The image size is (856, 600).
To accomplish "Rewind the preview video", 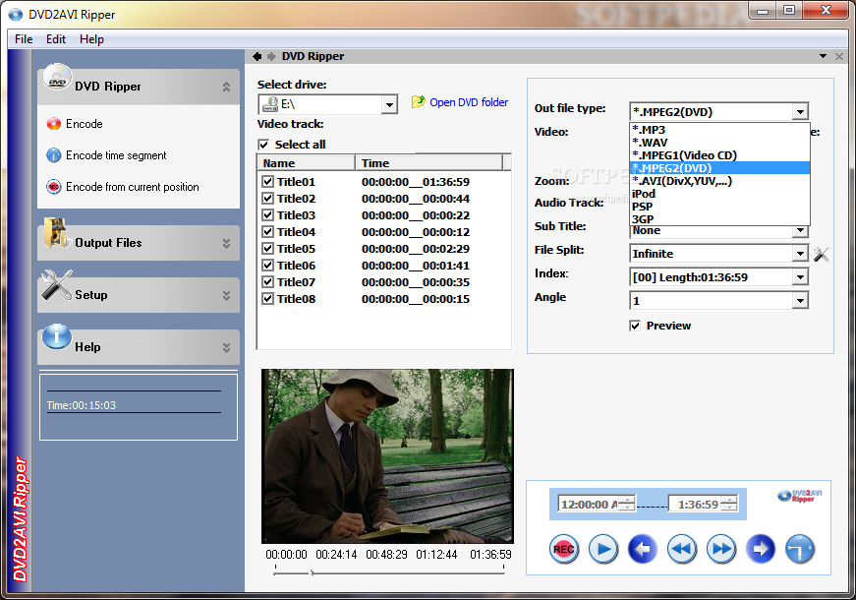I will coord(682,549).
